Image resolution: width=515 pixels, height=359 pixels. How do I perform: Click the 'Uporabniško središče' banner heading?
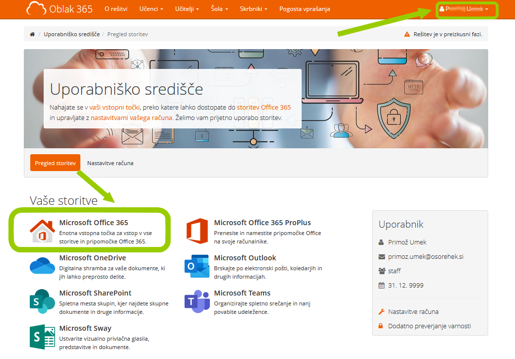click(x=127, y=89)
